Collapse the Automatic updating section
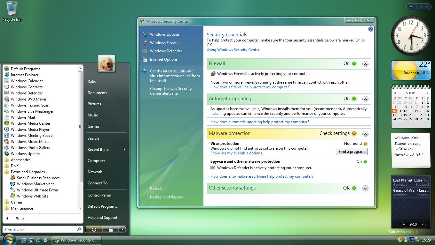 point(365,99)
